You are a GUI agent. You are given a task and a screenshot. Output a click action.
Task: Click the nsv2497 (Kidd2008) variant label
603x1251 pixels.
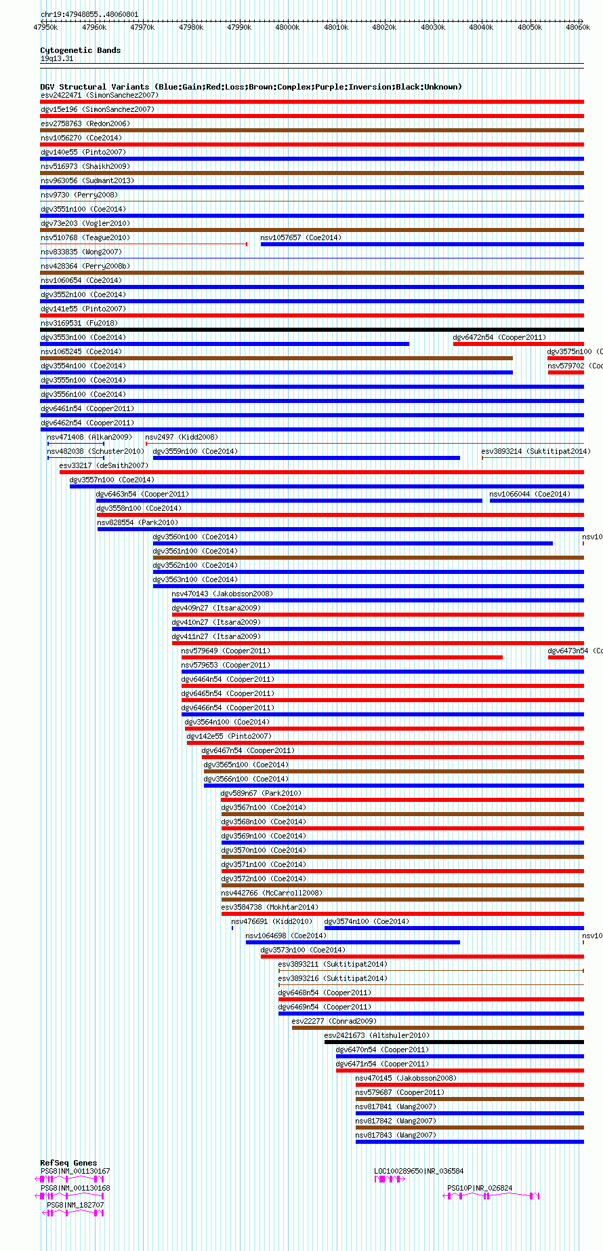(182, 437)
